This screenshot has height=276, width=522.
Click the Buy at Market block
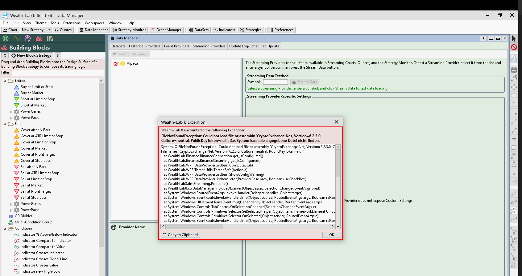pos(32,93)
